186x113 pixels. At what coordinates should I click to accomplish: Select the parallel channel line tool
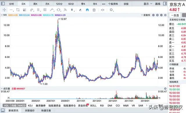[32, 10]
